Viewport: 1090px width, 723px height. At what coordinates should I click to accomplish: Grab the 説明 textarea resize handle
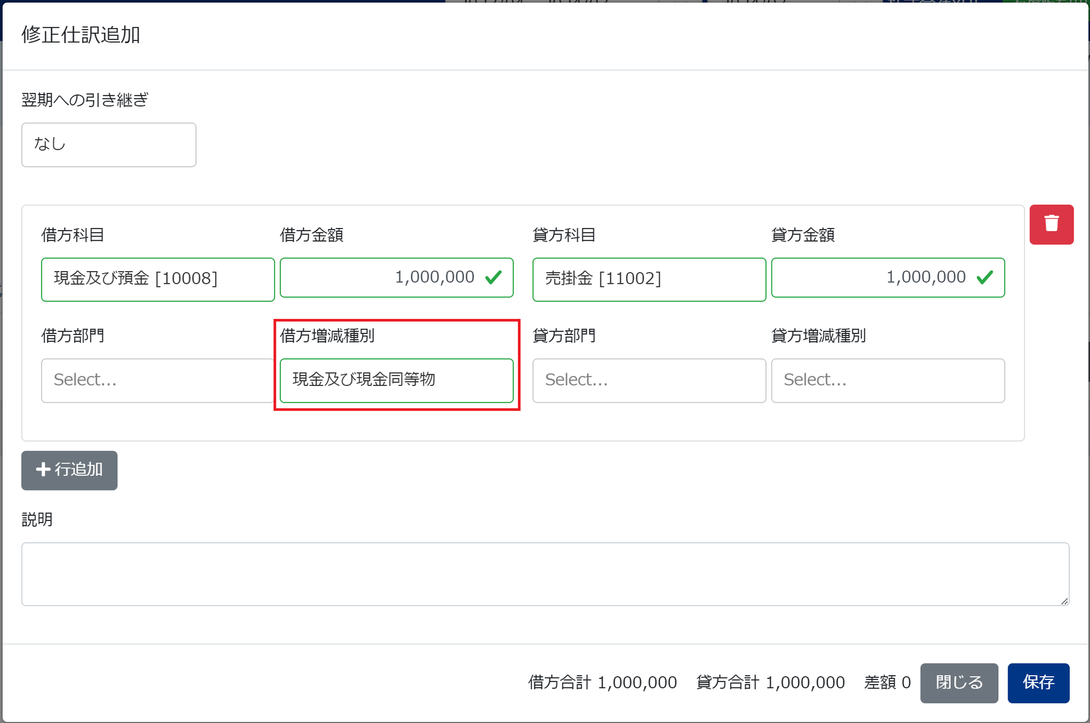click(x=1064, y=601)
